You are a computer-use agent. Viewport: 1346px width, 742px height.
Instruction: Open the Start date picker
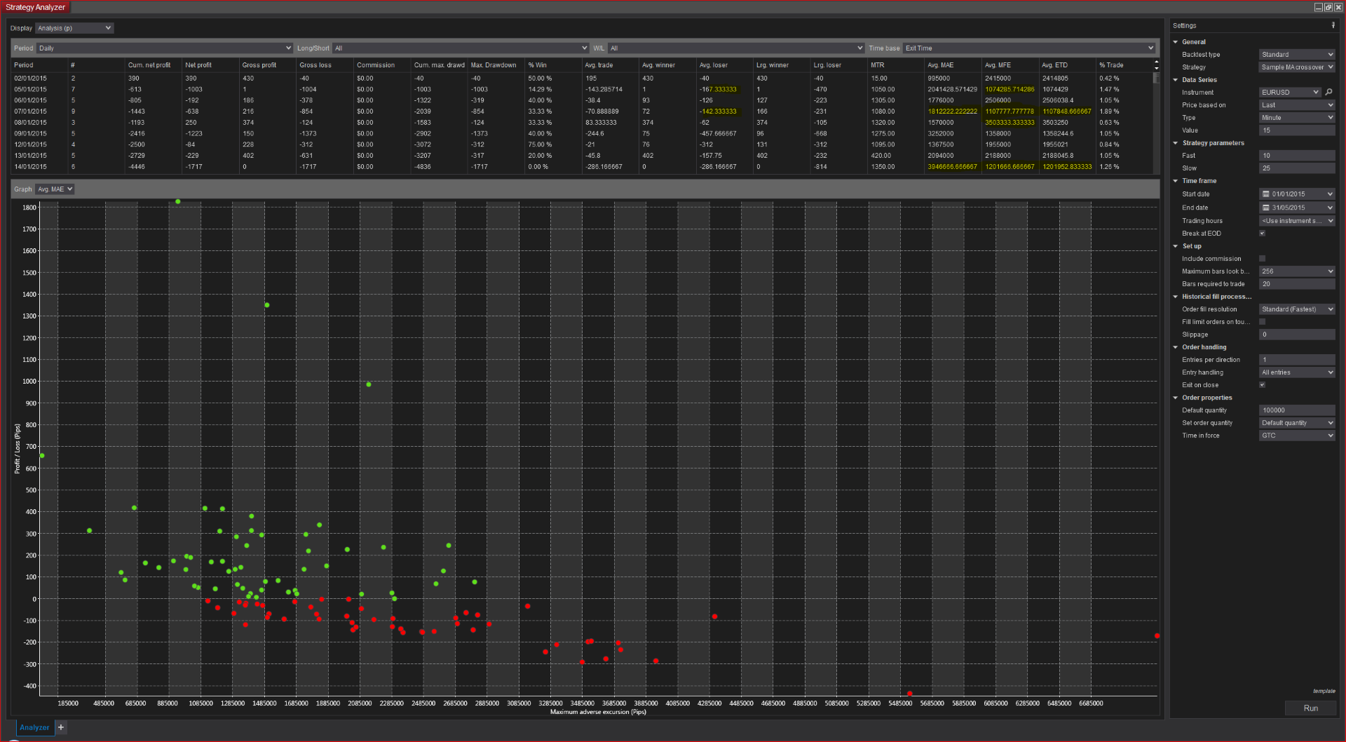(1297, 194)
